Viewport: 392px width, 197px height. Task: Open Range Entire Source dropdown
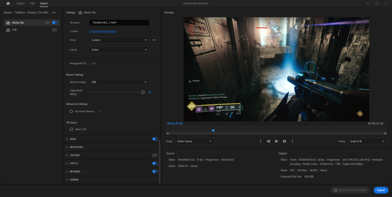194,141
